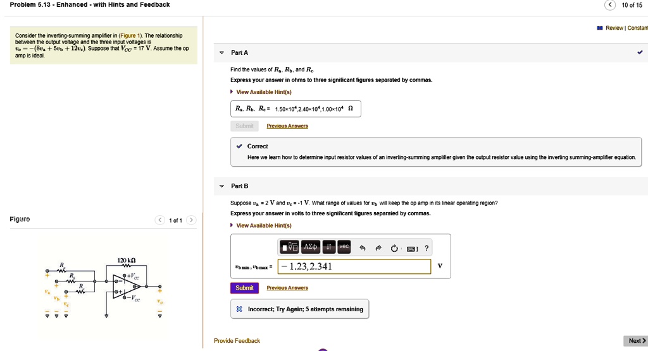
Task: Redo the answer edit
Action: pos(379,248)
